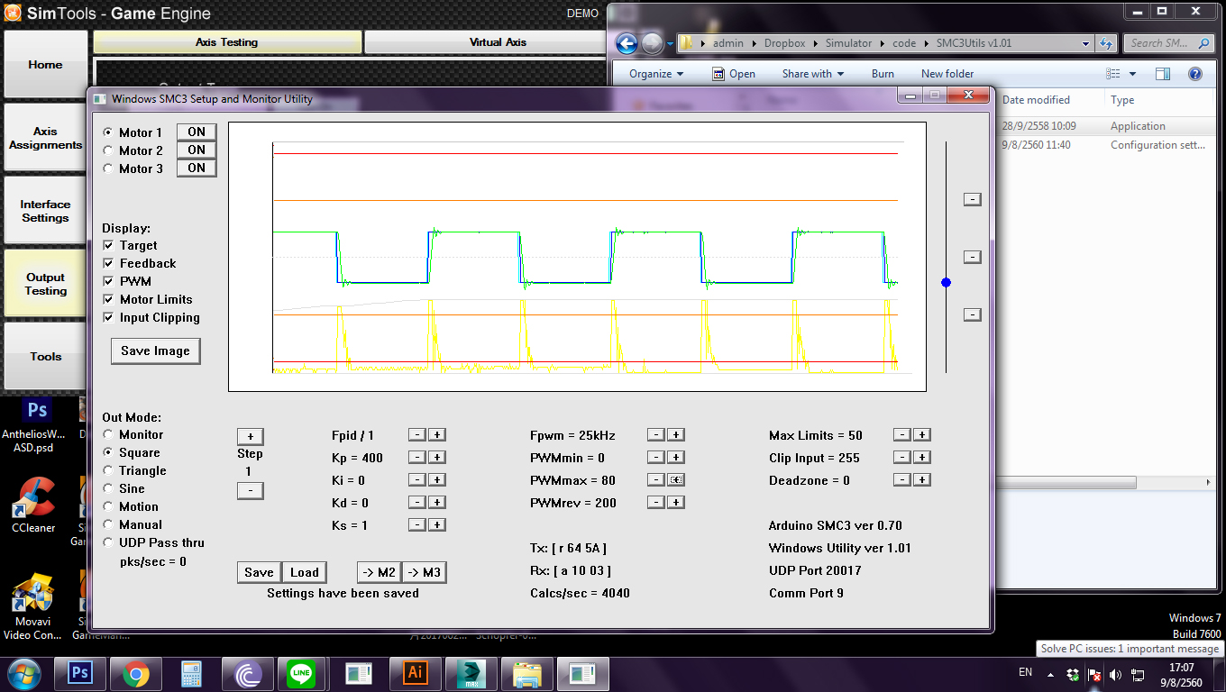Click the Explorer change view icon
1226x692 pixels.
(x=1113, y=74)
